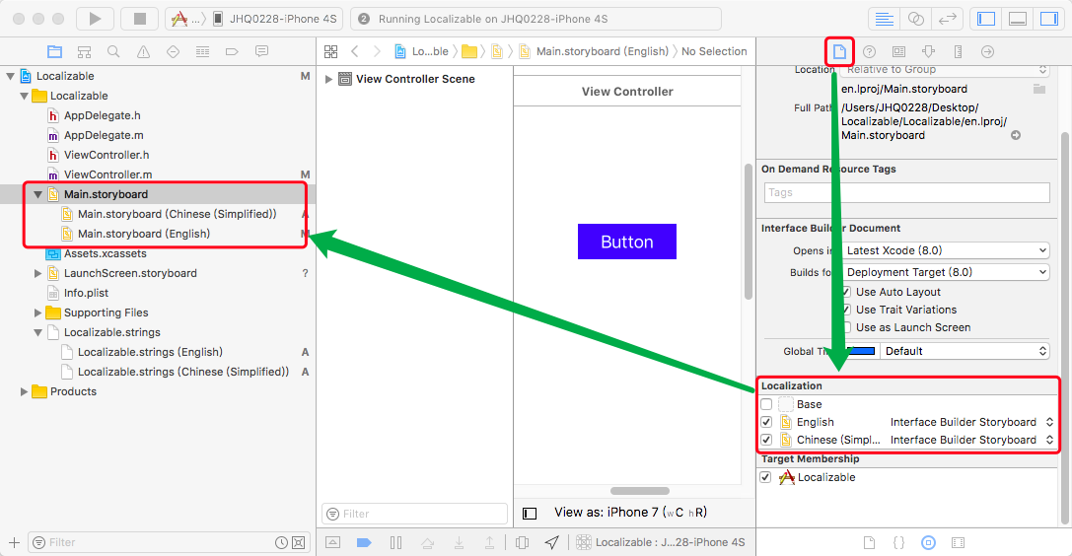Go forward in editor history

pos(377,51)
